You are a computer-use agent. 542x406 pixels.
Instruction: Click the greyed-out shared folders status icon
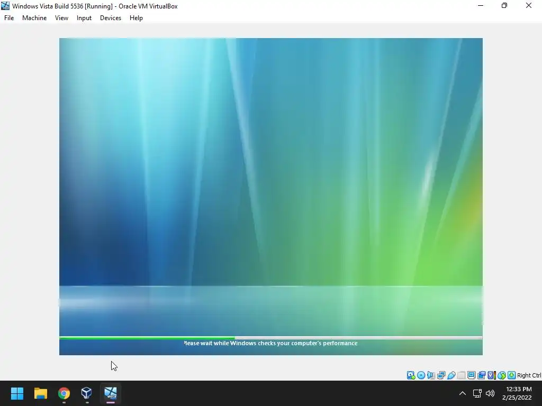(x=461, y=375)
